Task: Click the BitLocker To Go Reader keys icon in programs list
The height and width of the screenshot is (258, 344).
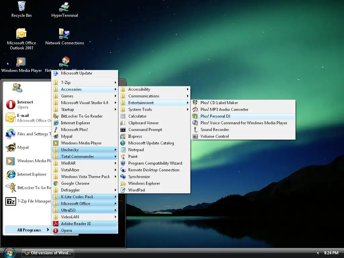Action: [x=56, y=116]
